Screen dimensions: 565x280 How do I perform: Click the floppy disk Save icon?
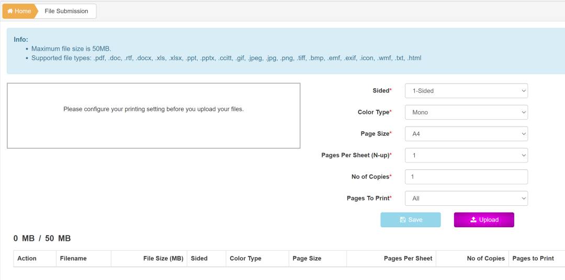pyautogui.click(x=403, y=220)
